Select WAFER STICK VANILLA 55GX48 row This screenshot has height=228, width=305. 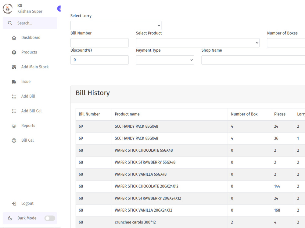[190, 174]
